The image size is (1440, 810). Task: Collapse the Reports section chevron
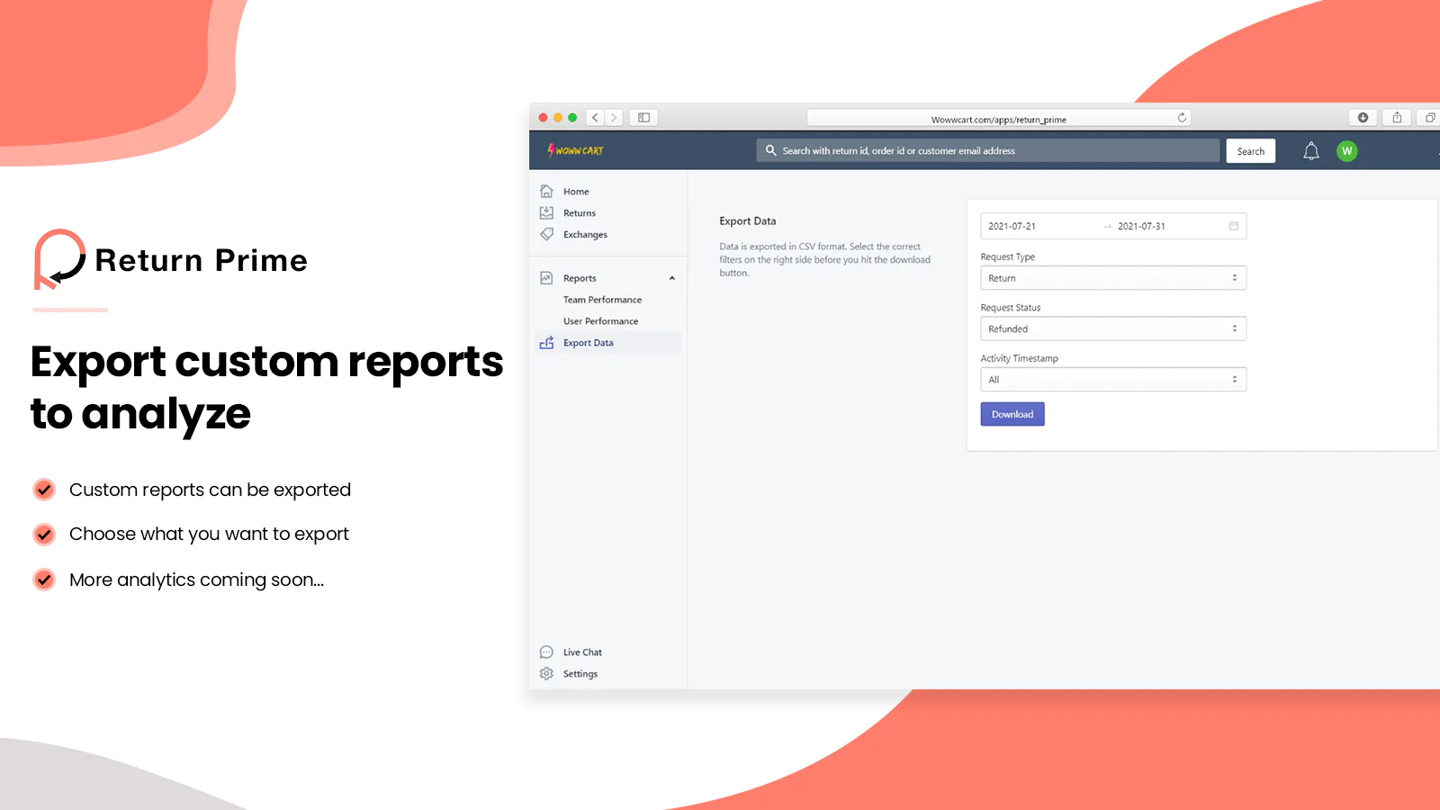click(x=671, y=278)
